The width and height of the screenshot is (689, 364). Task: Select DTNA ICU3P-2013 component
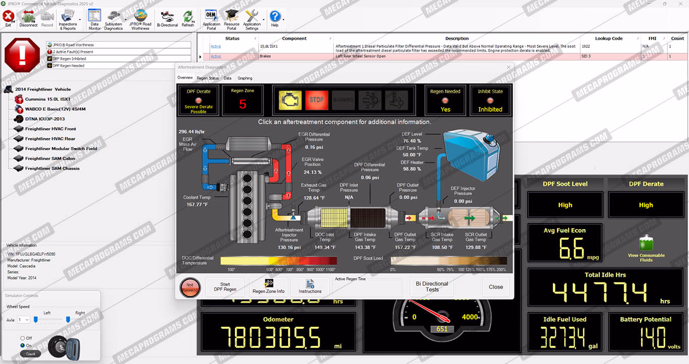(45, 119)
